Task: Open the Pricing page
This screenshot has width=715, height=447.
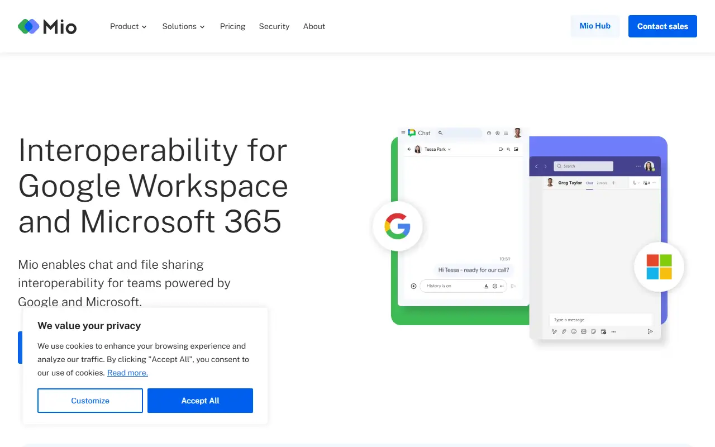Action: click(x=232, y=26)
